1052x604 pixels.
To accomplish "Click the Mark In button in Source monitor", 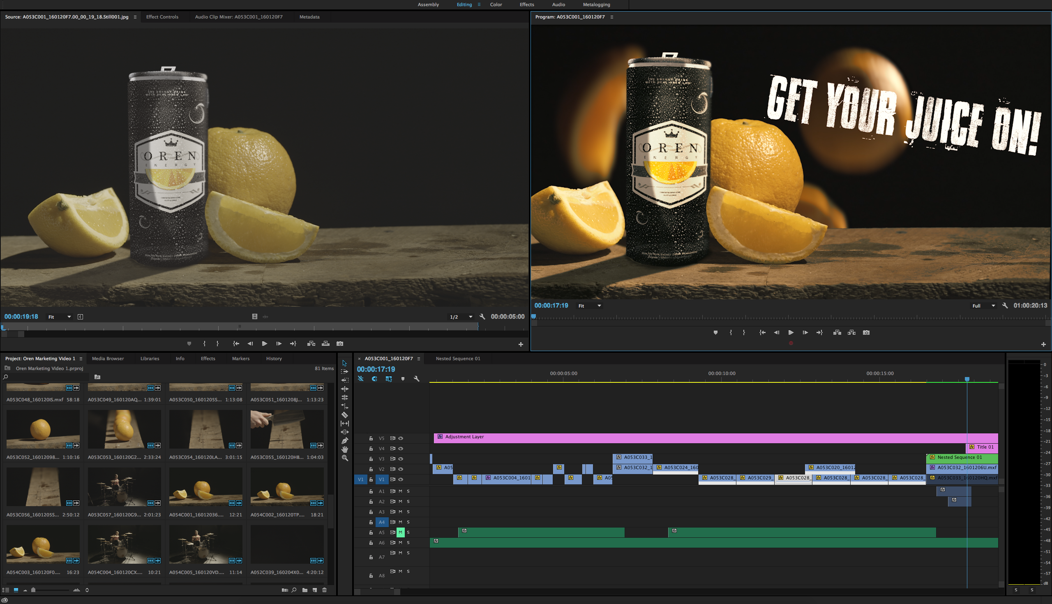I will coord(204,343).
